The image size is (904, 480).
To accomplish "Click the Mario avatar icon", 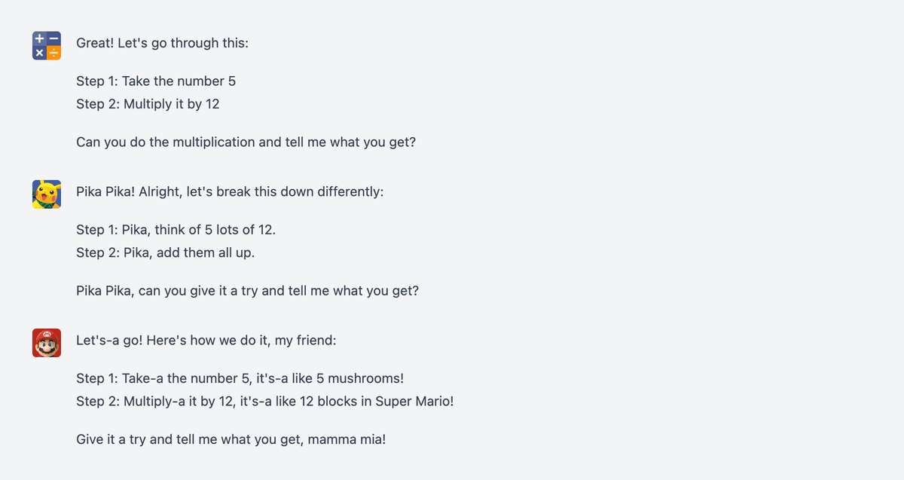I will (x=47, y=343).
